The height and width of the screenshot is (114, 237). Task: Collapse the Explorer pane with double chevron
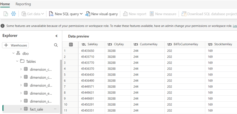(56, 36)
